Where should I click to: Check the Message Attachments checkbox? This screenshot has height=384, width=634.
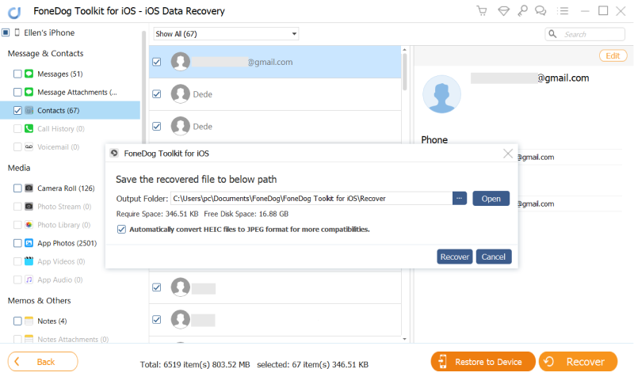pos(17,92)
